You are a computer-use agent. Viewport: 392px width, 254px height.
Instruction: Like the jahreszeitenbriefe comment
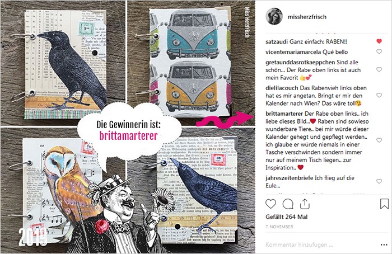click(379, 181)
